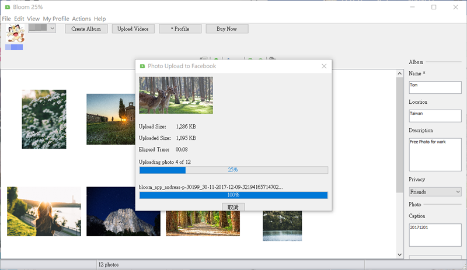Click the 25% overall upload progress bar
The image size is (467, 270).
pos(233,170)
